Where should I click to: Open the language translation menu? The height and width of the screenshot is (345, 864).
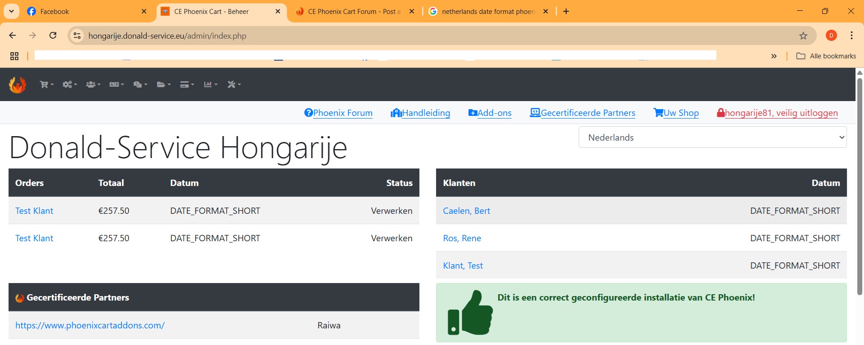click(x=117, y=84)
